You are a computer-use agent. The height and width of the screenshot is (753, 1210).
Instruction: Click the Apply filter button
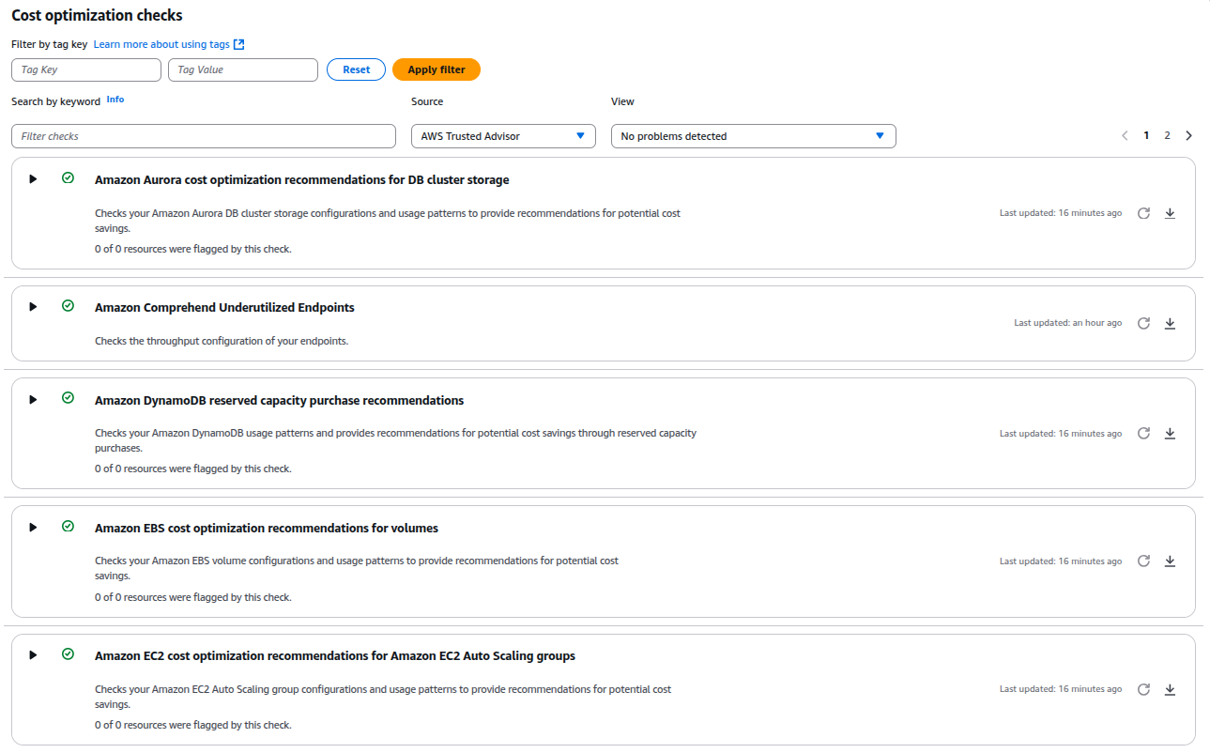click(x=436, y=69)
